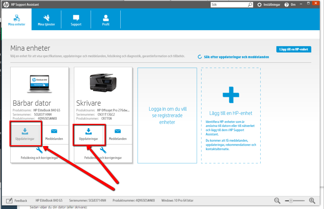
Task: Click the Skrivare heading
Action: click(x=89, y=103)
